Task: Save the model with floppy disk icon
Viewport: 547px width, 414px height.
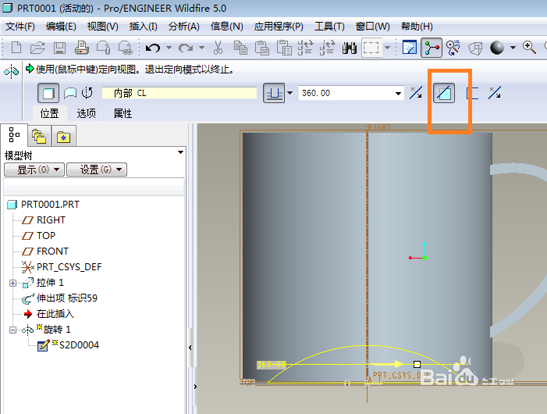Action: click(x=59, y=48)
